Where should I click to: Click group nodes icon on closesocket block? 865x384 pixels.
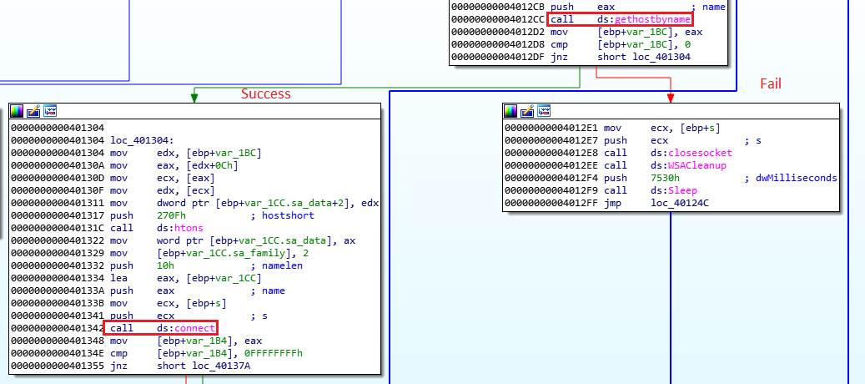(544, 111)
